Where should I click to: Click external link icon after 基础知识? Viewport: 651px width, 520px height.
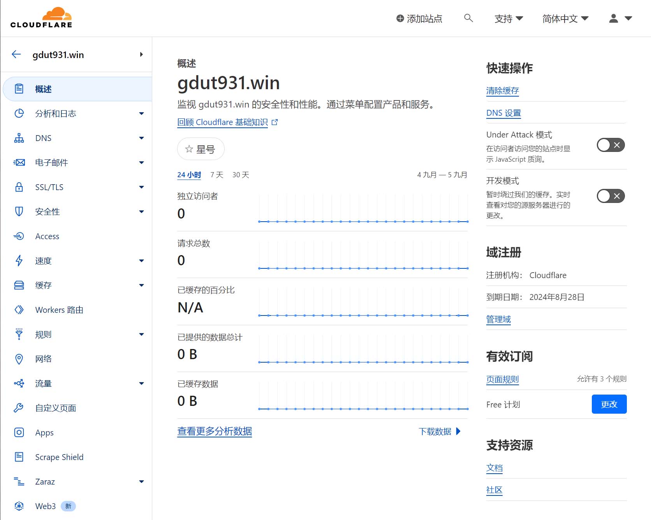(x=274, y=122)
